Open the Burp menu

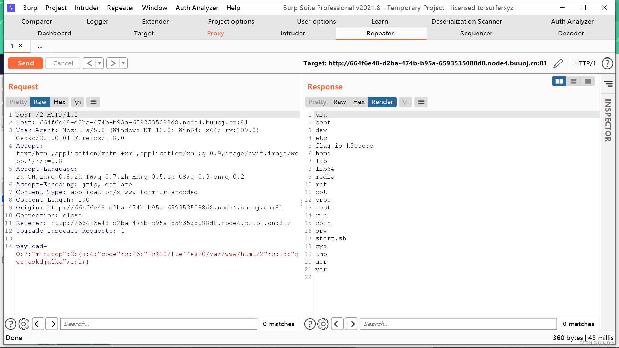(30, 8)
